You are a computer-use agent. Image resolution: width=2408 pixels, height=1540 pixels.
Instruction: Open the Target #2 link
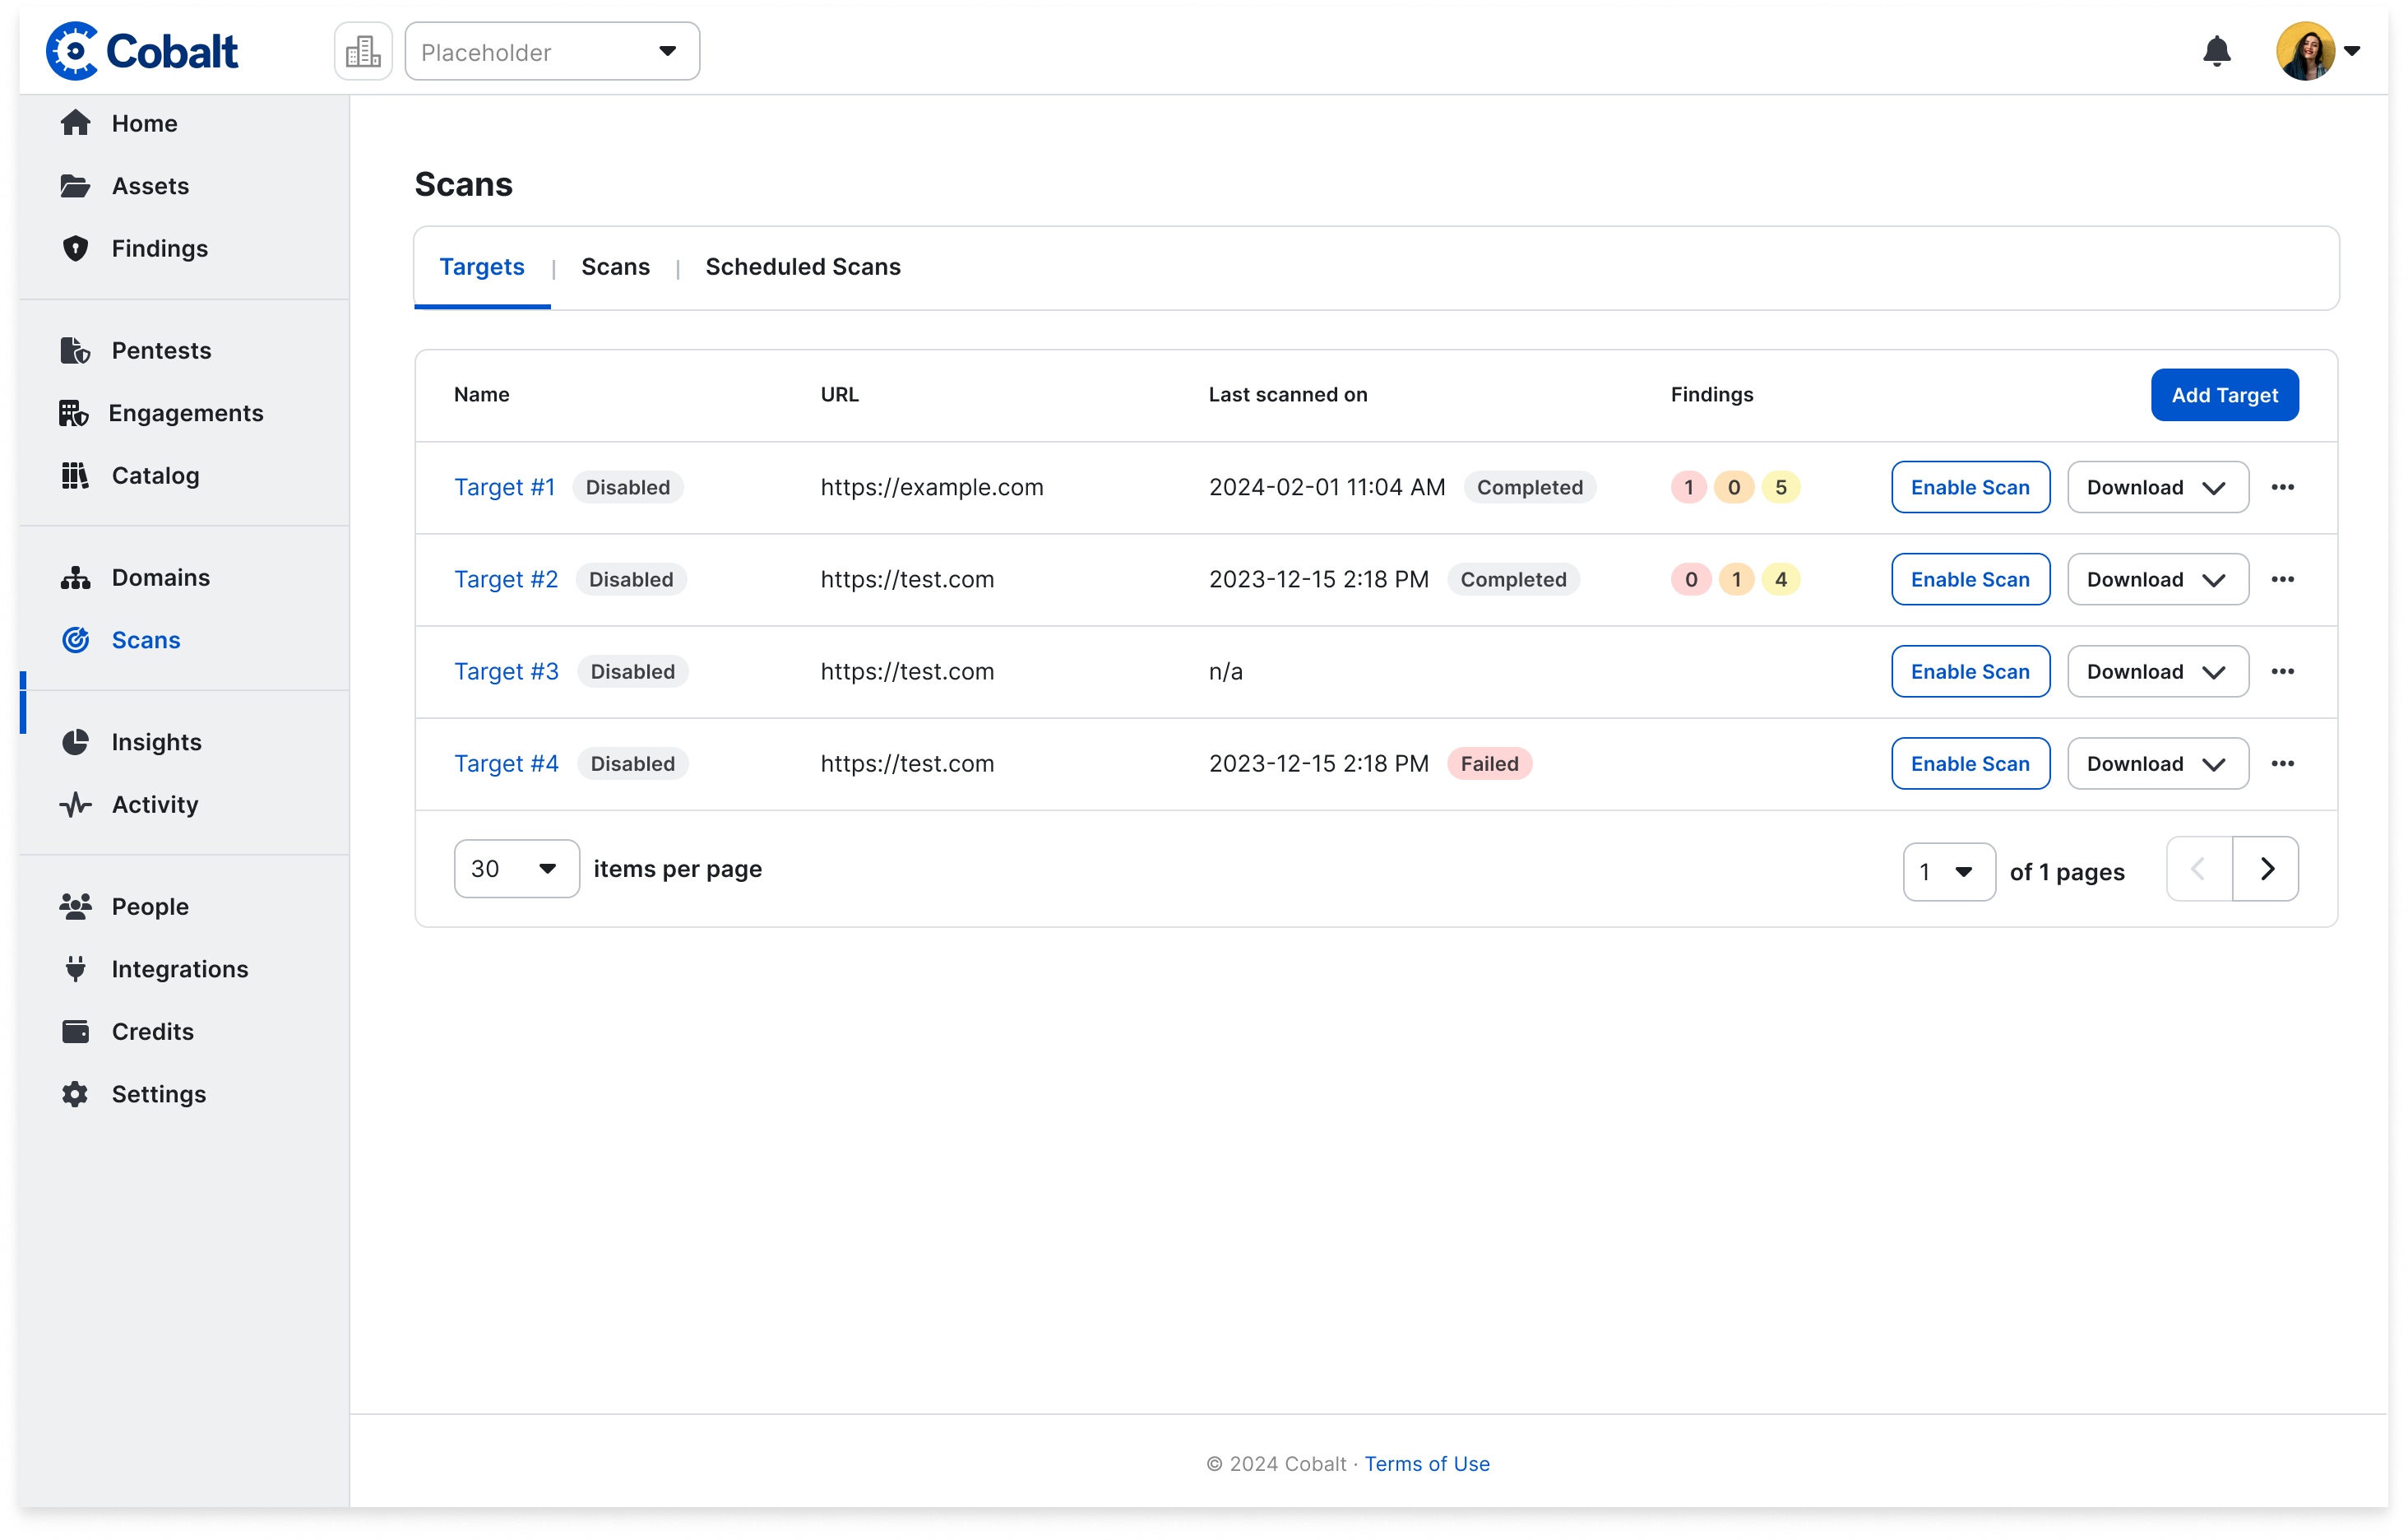point(506,579)
